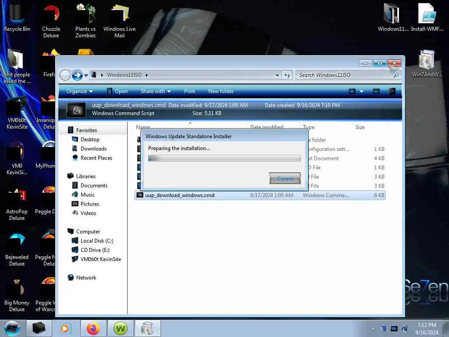Viewport: 449px width, 337px height.
Task: Open the Share with dropdown
Action: (x=156, y=91)
